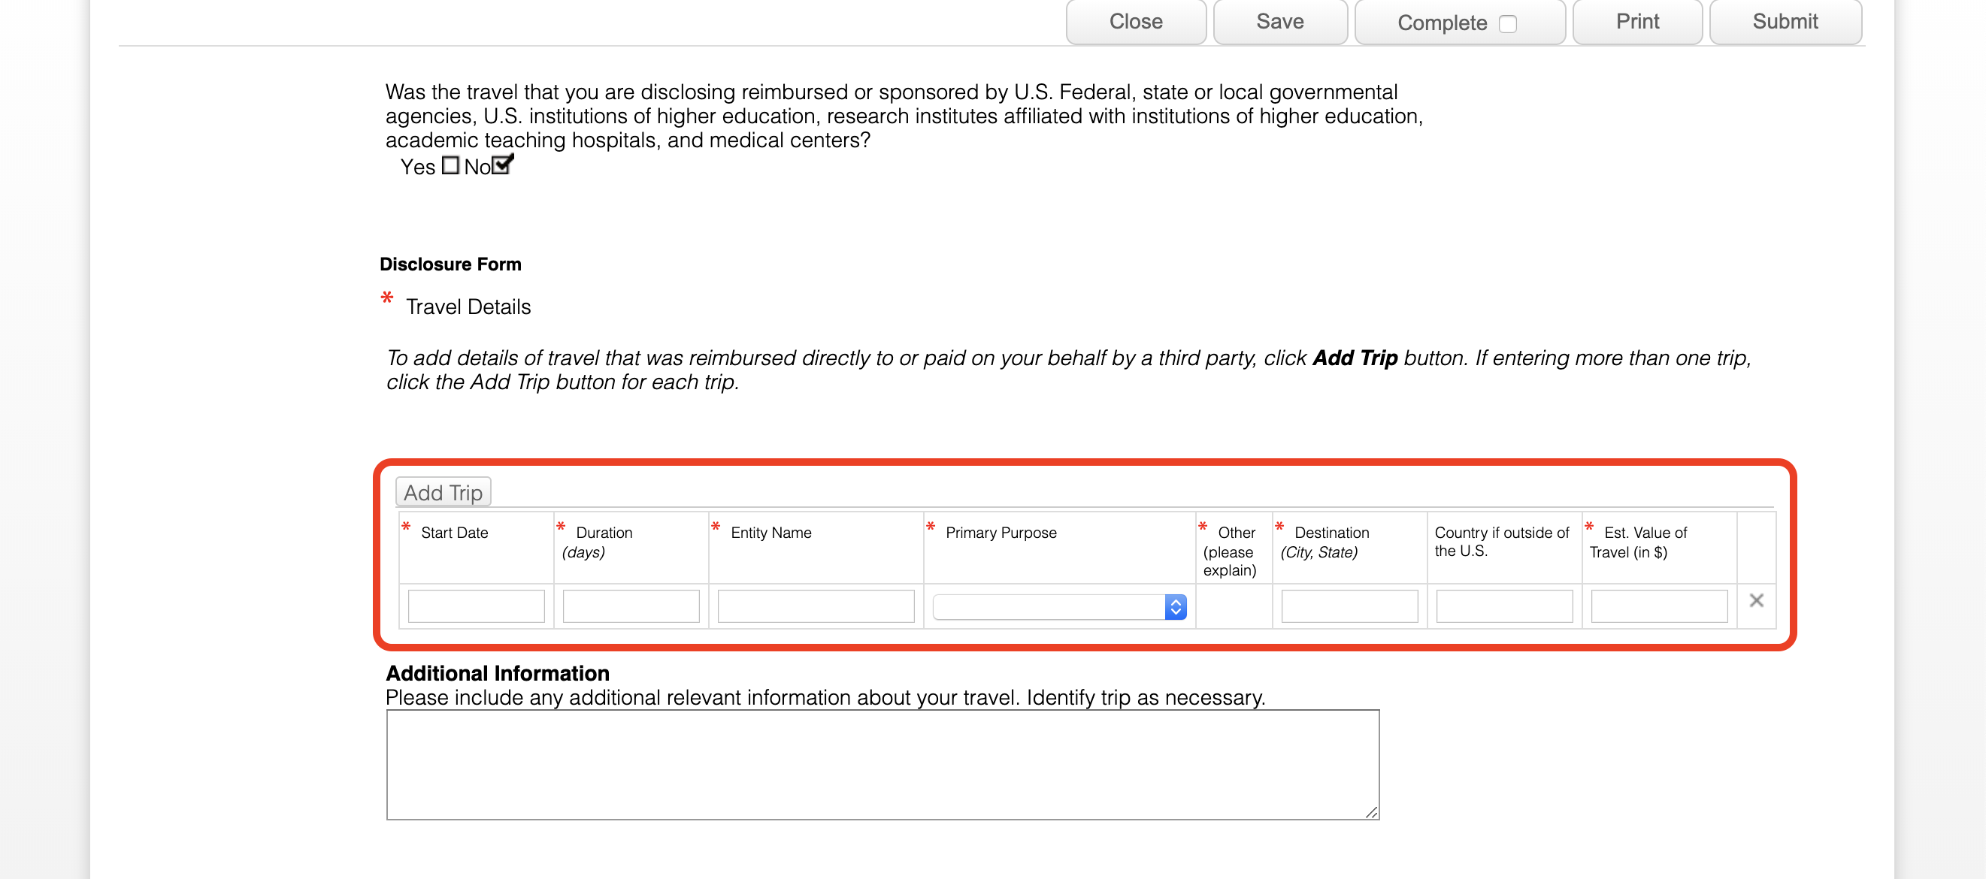This screenshot has width=1986, height=879.
Task: Click the Start Date column header
Action: (x=454, y=533)
